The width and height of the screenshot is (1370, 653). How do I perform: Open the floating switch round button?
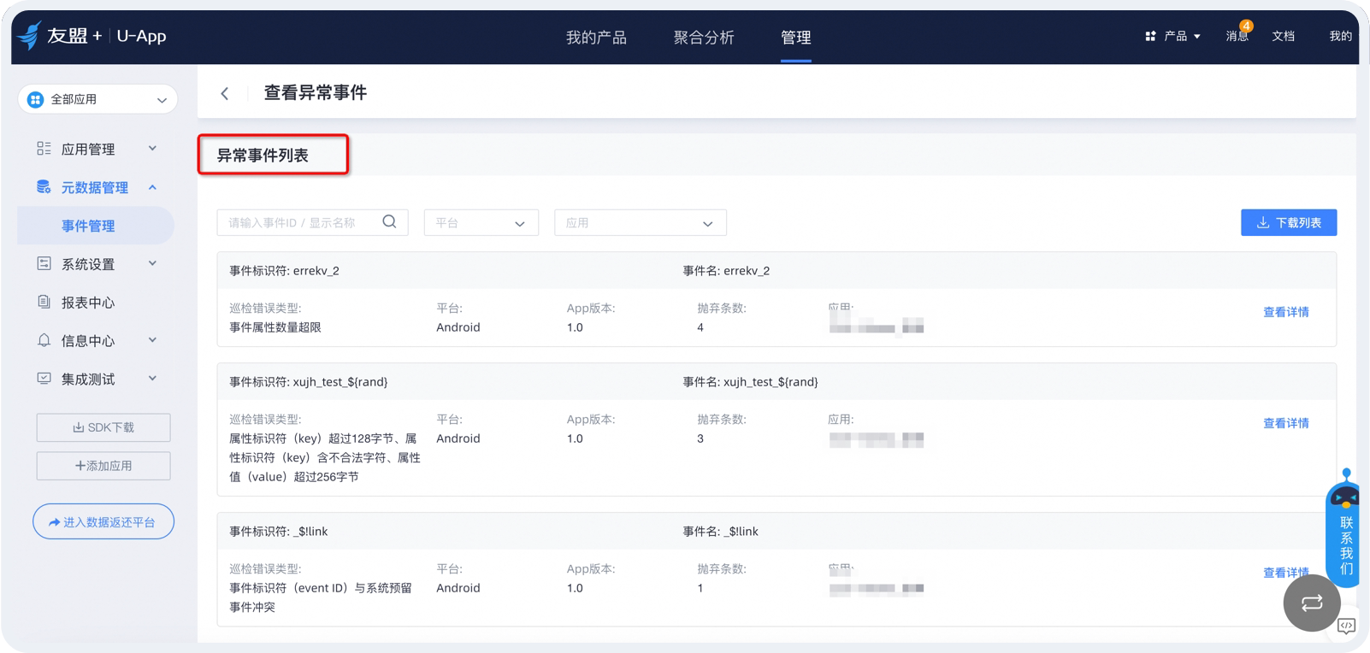[1311, 603]
